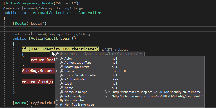Image resolution: width=216 pixels, height=108 pixels.
Task: Click the null value of Actor
Action: (x=114, y=58)
